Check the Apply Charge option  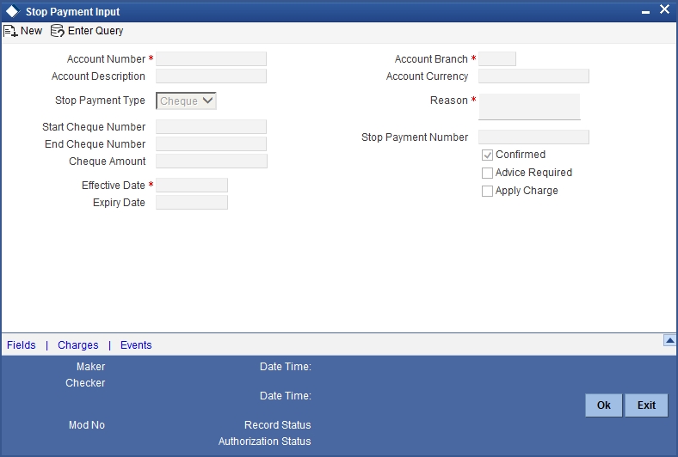[487, 192]
